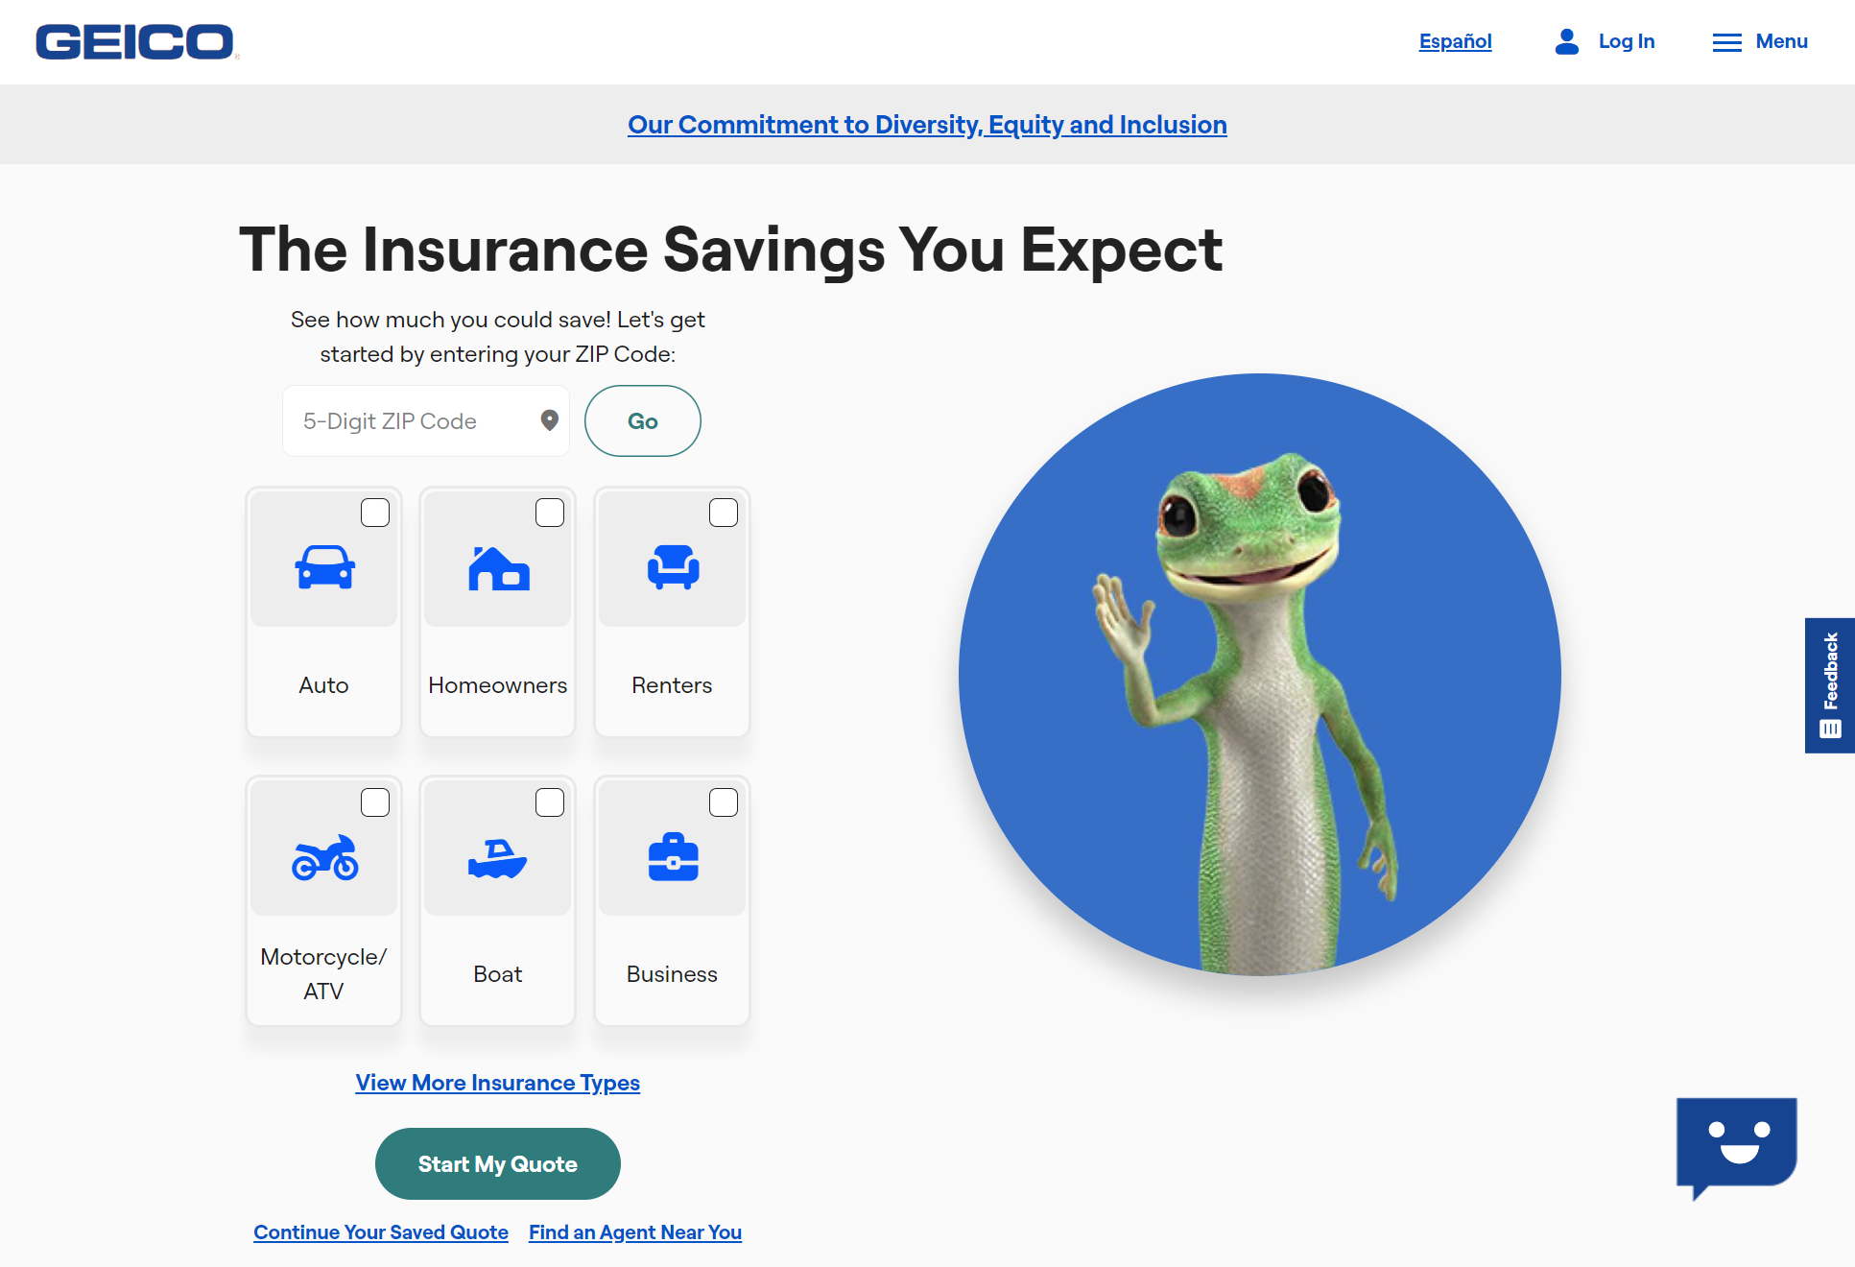Toggle the Auto insurance checkbox
Screen dimensions: 1855x1267
point(373,513)
